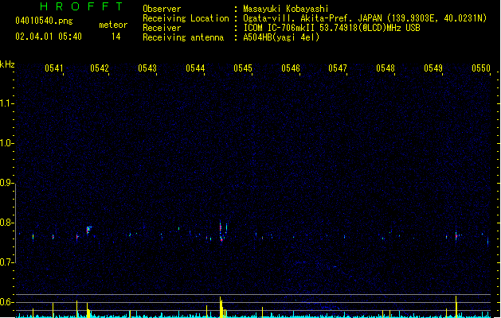Click the 0548 time marker
The width and height of the screenshot is (501, 318).
point(386,68)
